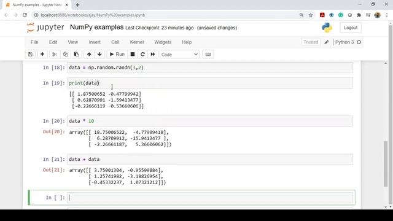Log out with the Logout button
393x221 pixels.
tap(351, 28)
